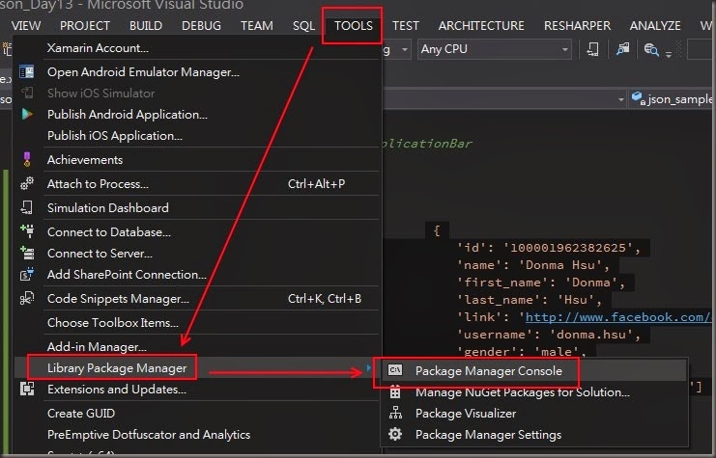The width and height of the screenshot is (716, 458).
Task: Click toolbar icon right of device window
Action: click(x=623, y=49)
